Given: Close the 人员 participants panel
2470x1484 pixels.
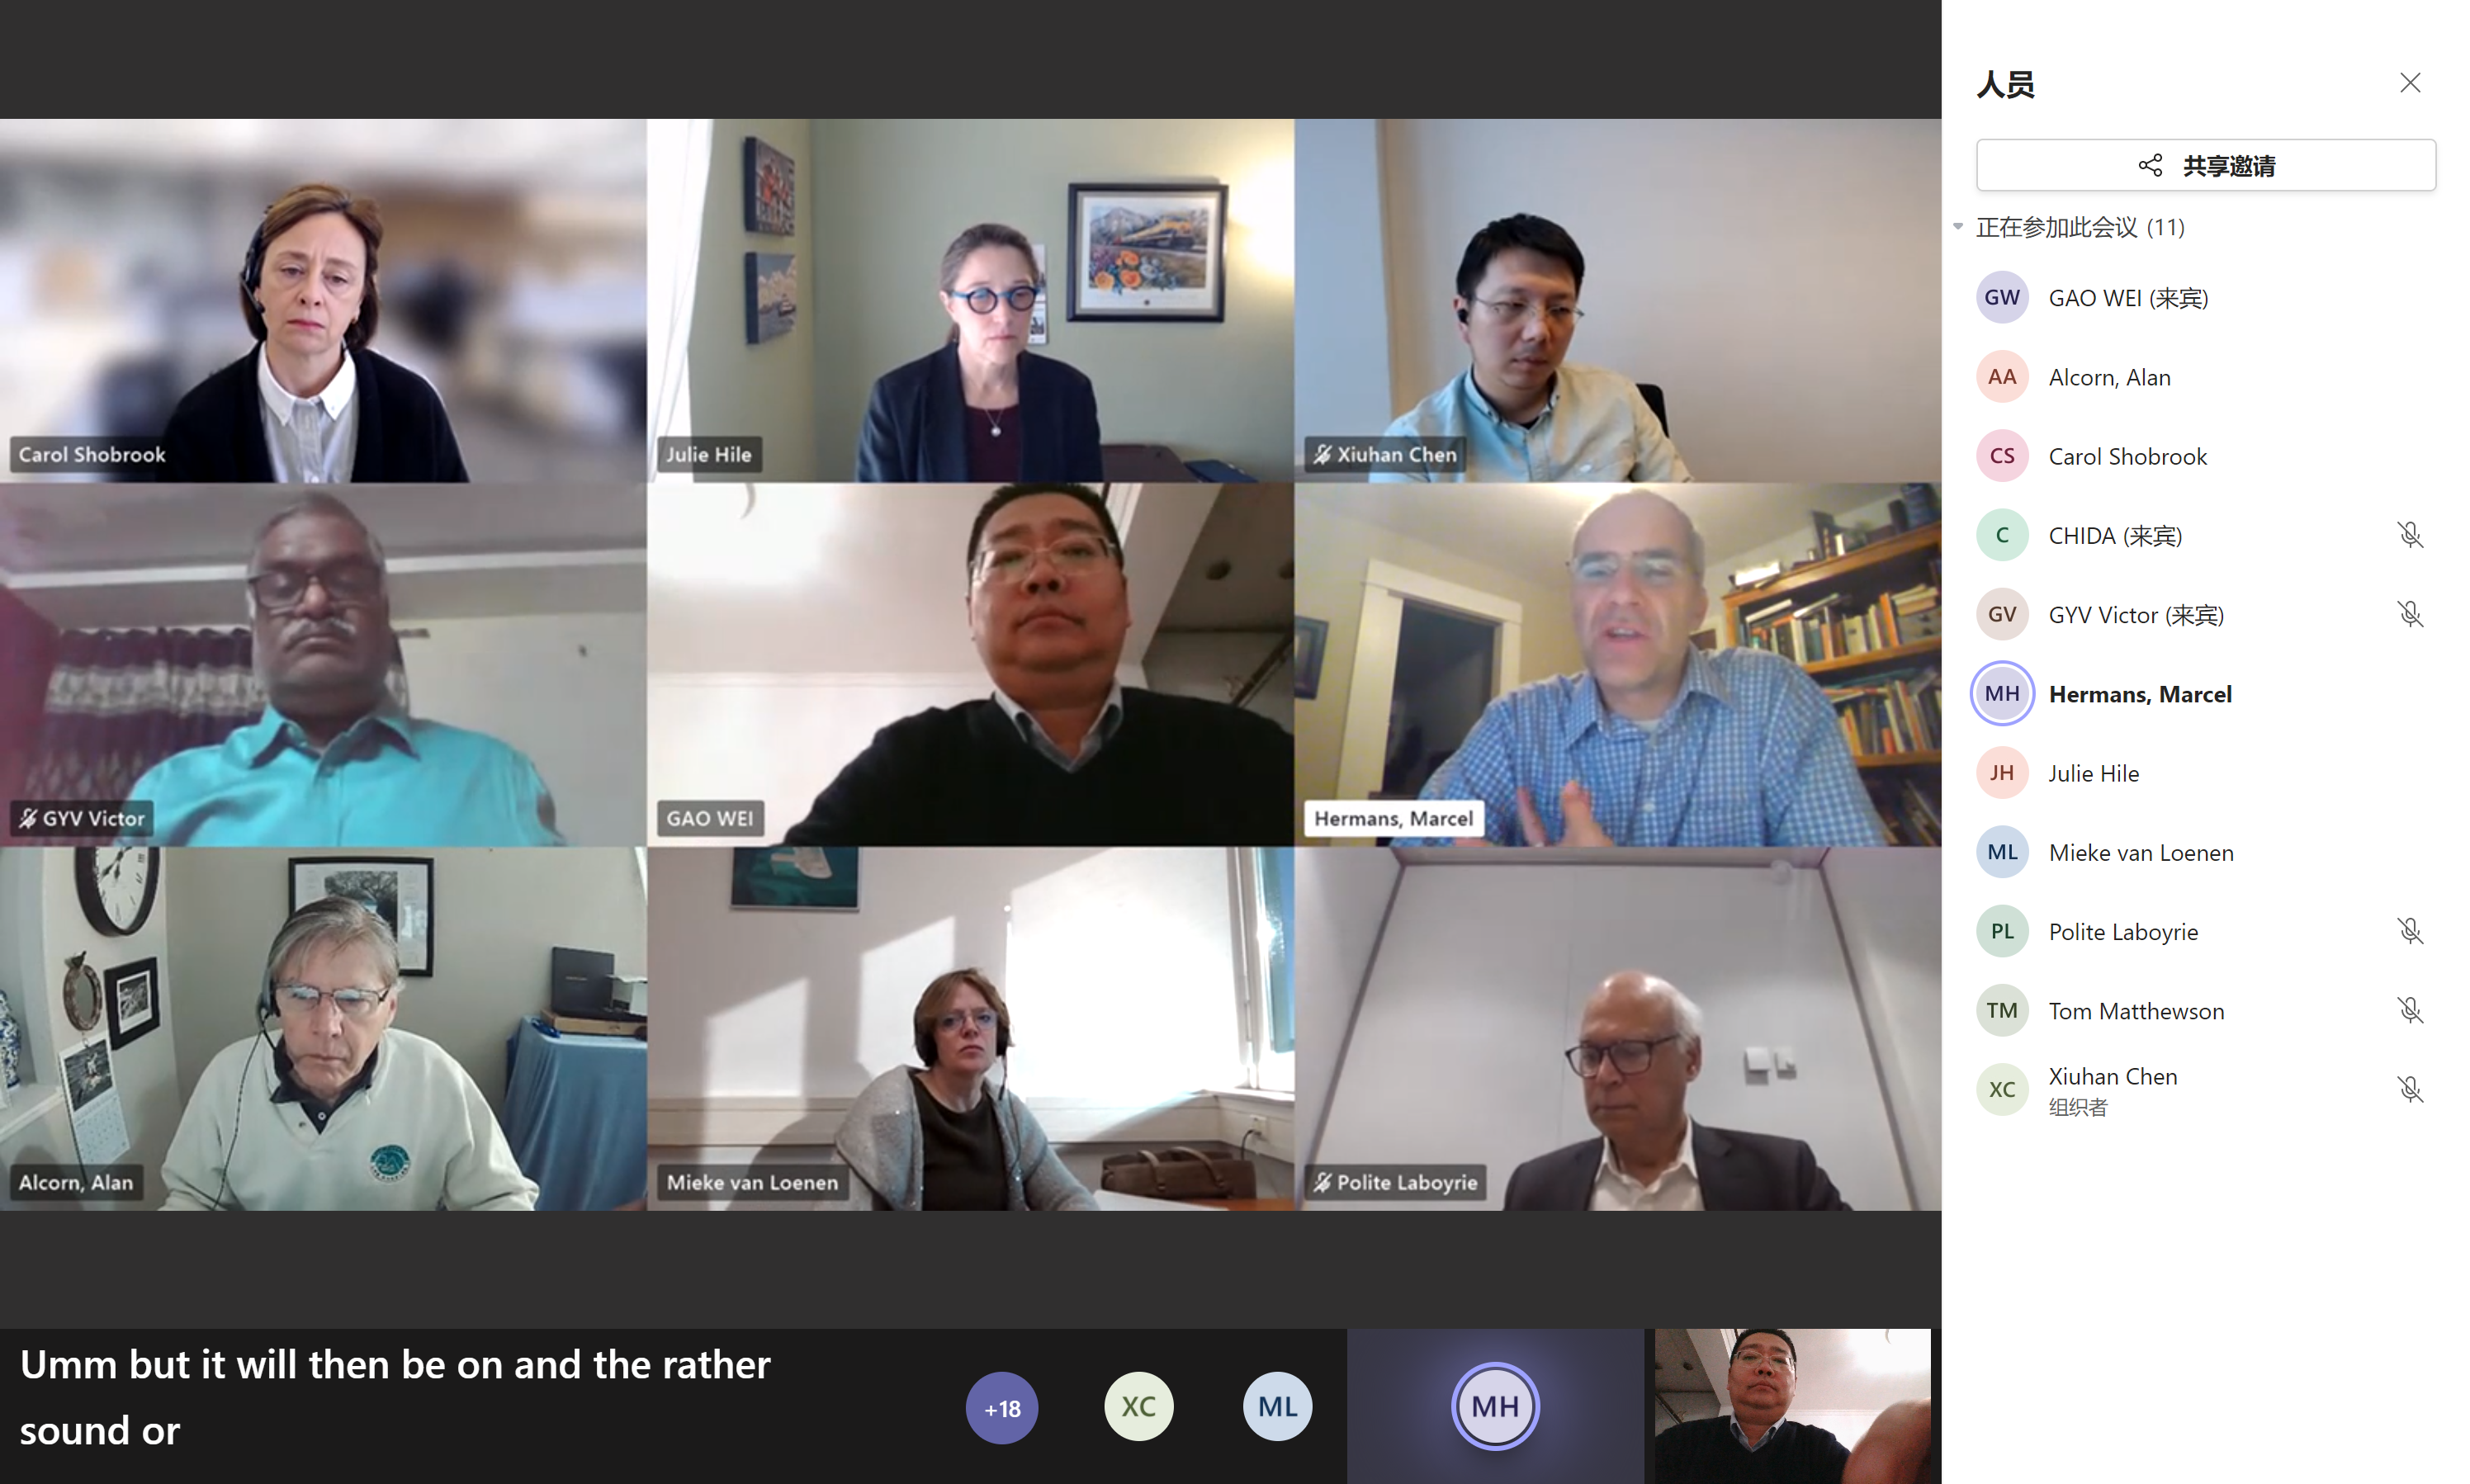Looking at the screenshot, I should click(x=2410, y=83).
